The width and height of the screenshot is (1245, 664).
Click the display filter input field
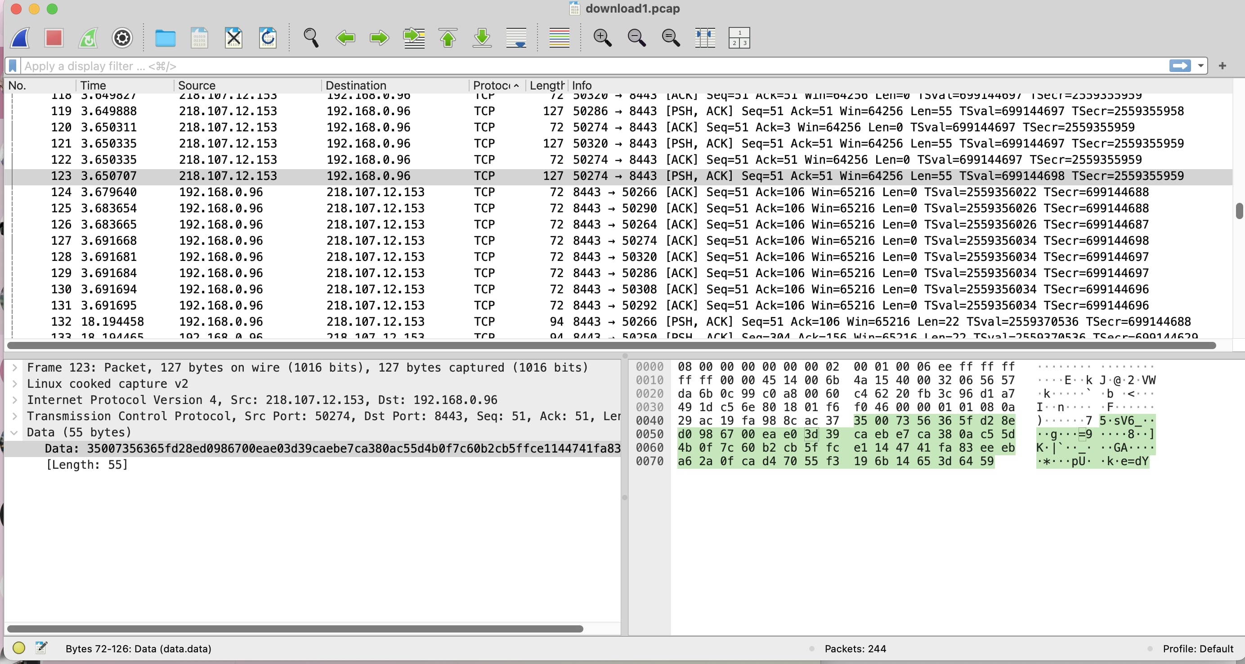pos(580,66)
